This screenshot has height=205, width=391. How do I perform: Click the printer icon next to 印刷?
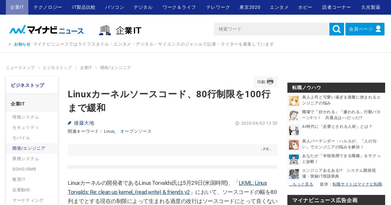coord(270,82)
